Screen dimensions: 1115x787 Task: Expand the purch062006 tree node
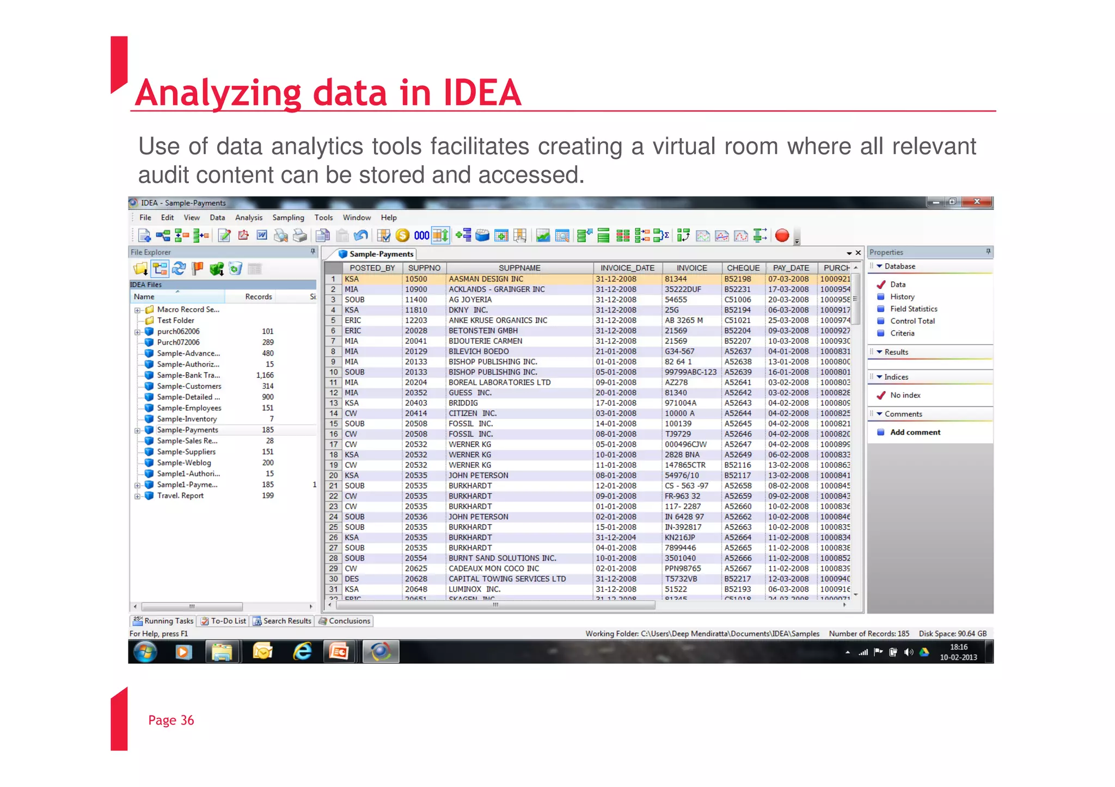(x=137, y=332)
